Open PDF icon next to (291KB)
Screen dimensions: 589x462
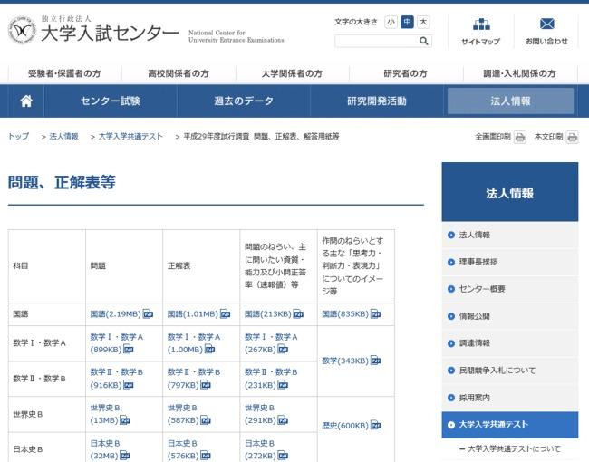[283, 420]
